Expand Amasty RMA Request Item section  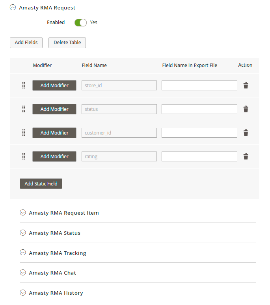click(x=23, y=213)
